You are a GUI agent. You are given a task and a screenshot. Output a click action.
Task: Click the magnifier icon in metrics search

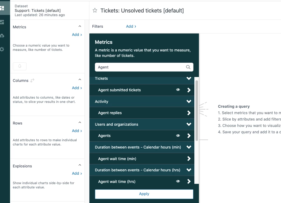pos(188,67)
